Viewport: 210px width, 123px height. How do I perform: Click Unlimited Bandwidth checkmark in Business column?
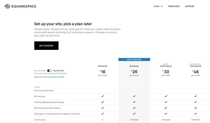click(134, 102)
